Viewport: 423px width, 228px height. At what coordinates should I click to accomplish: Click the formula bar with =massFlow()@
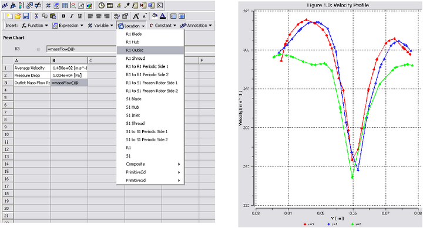pyautogui.click(x=81, y=49)
